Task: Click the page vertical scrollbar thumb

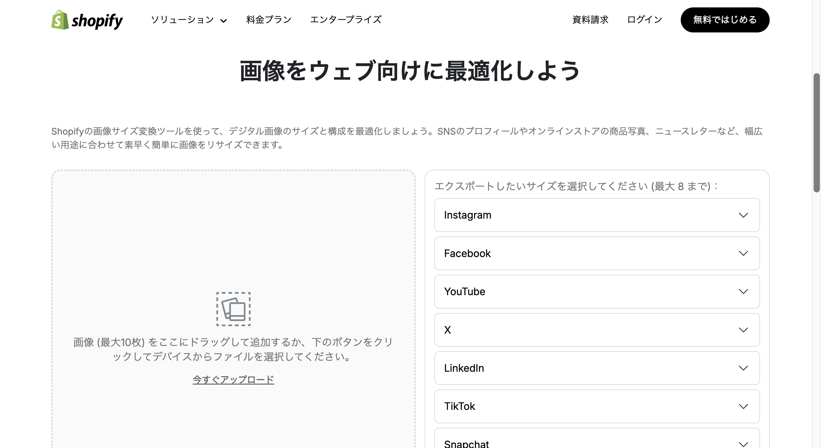Action: (x=816, y=133)
